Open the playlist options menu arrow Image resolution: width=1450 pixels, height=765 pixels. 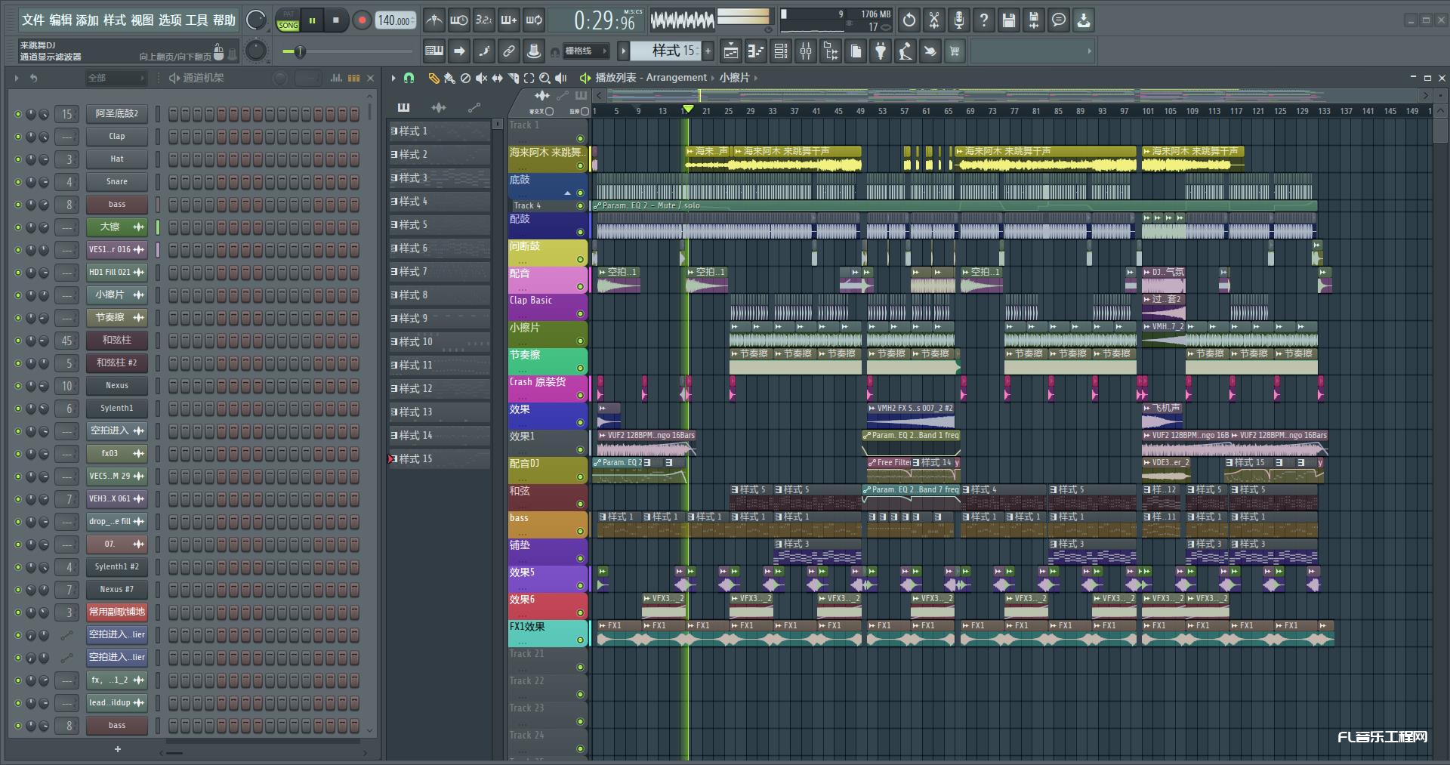pos(393,78)
